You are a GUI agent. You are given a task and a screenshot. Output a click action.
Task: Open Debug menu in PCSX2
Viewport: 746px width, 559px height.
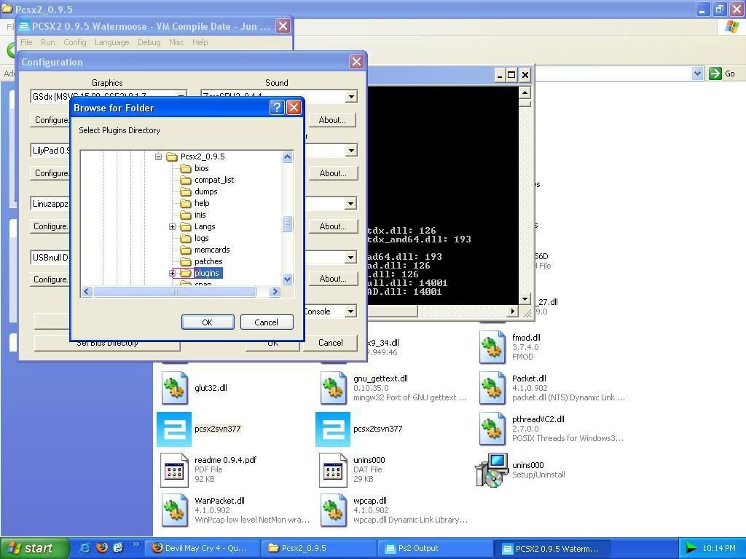coord(149,42)
